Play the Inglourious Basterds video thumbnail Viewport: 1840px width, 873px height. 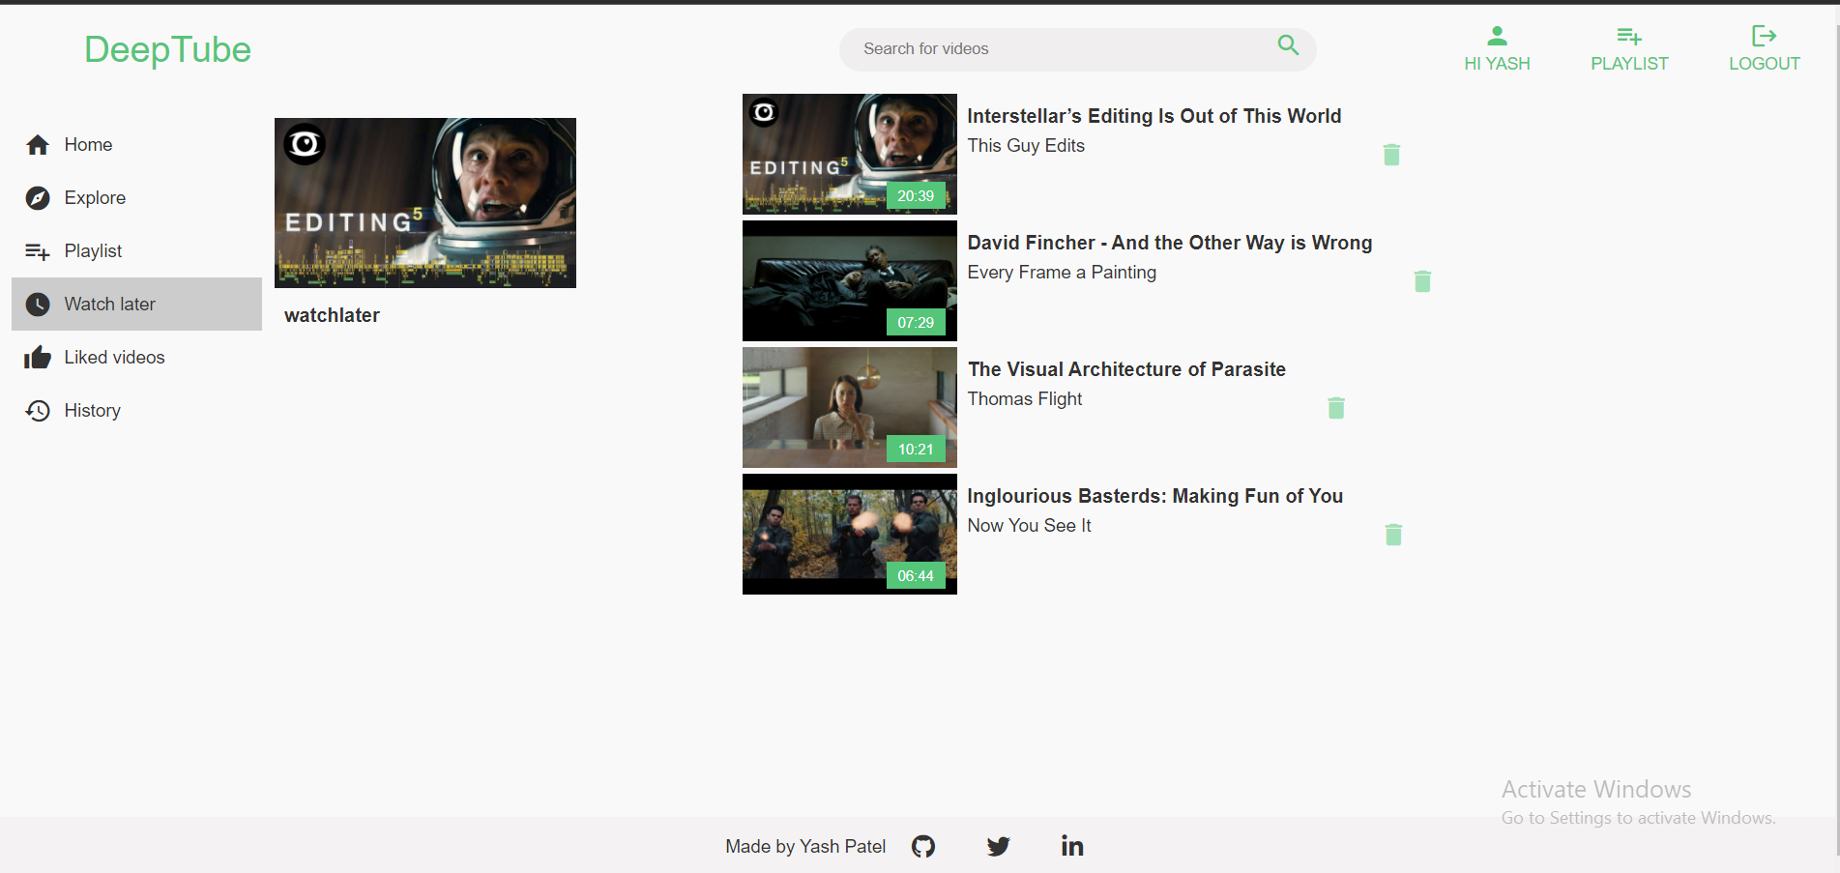point(850,534)
